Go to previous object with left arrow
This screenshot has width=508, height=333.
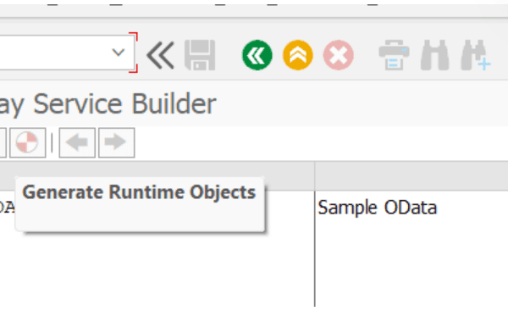77,142
